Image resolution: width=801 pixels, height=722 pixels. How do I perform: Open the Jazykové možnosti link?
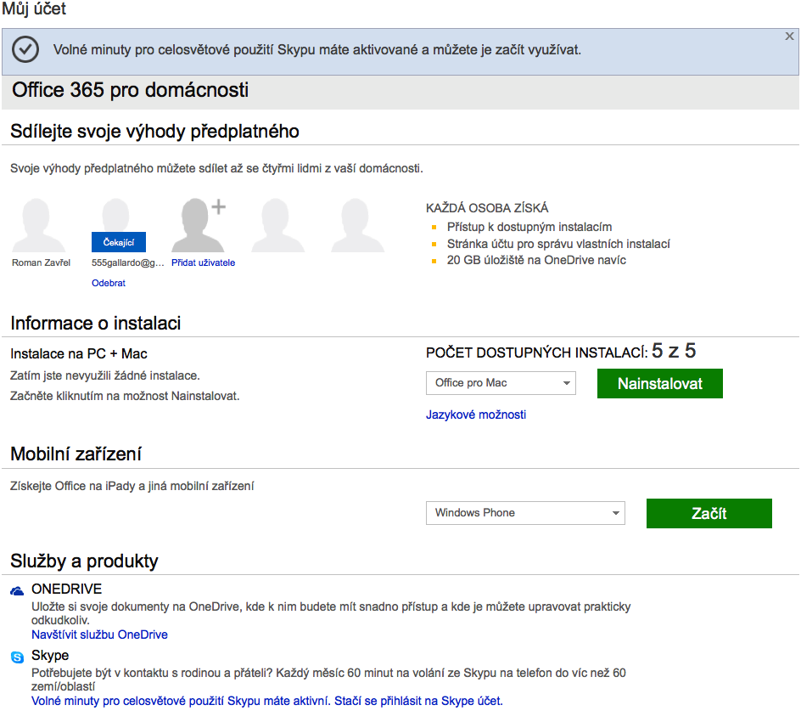click(476, 415)
